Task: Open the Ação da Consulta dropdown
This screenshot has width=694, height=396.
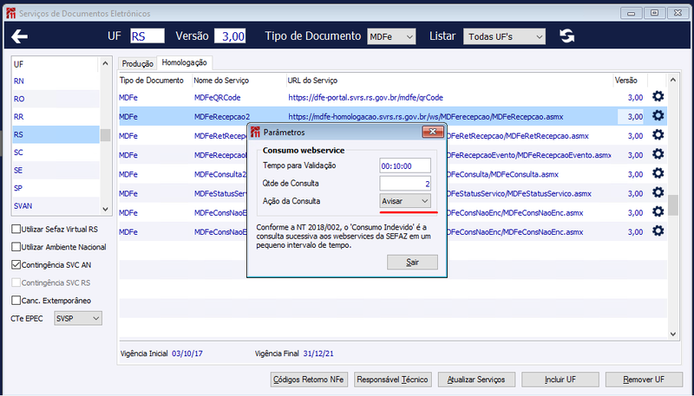Action: (x=405, y=201)
